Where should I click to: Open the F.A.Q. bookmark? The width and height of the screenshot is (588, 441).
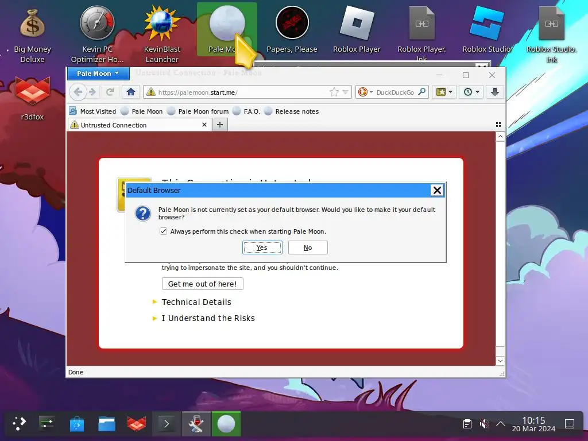(246, 111)
